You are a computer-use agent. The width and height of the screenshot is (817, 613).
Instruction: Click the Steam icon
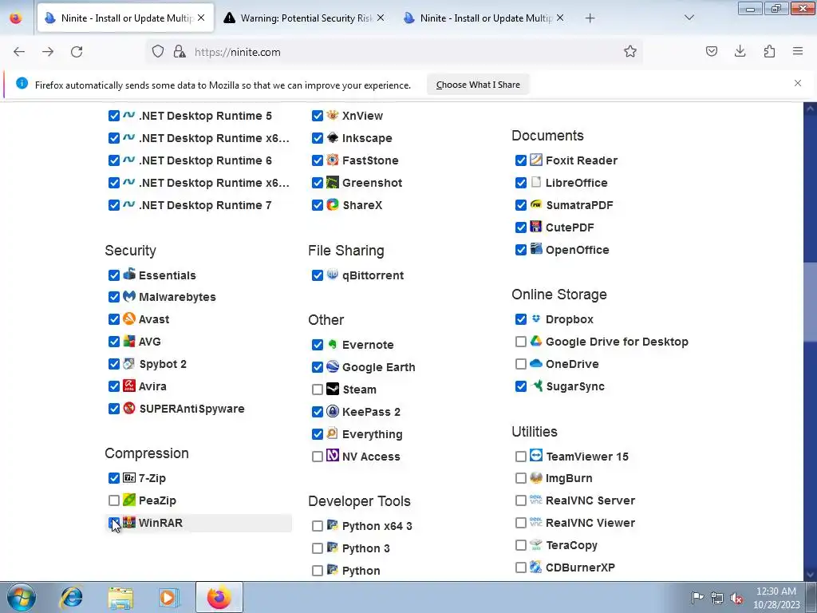click(333, 389)
